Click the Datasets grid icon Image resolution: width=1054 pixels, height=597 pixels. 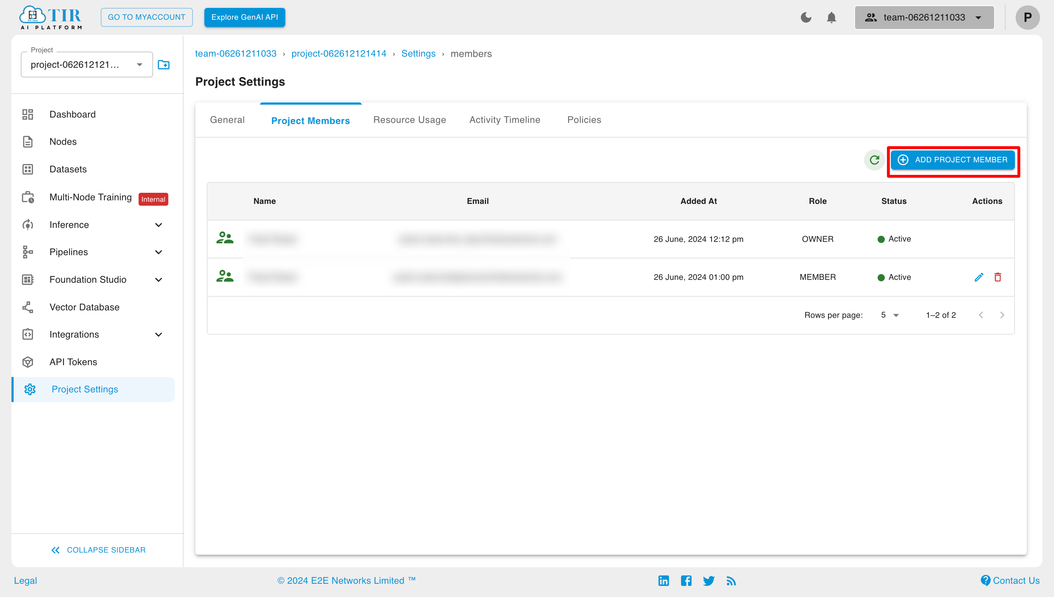point(28,169)
